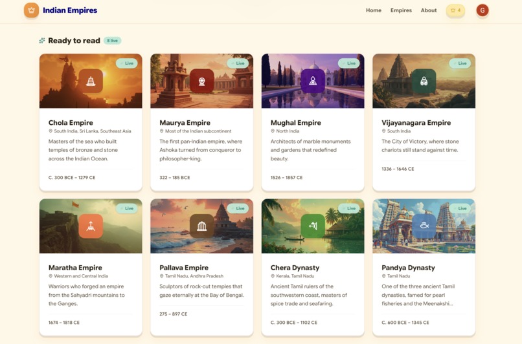The height and width of the screenshot is (344, 522).
Task: Open the Mughal Empire title
Action: (x=295, y=123)
